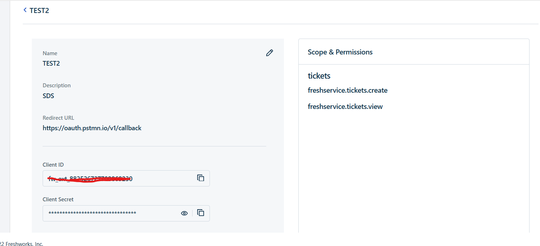Screen dimensions: 540x246
Task: Go back using the chevron beside TEST2
Action: [x=25, y=10]
